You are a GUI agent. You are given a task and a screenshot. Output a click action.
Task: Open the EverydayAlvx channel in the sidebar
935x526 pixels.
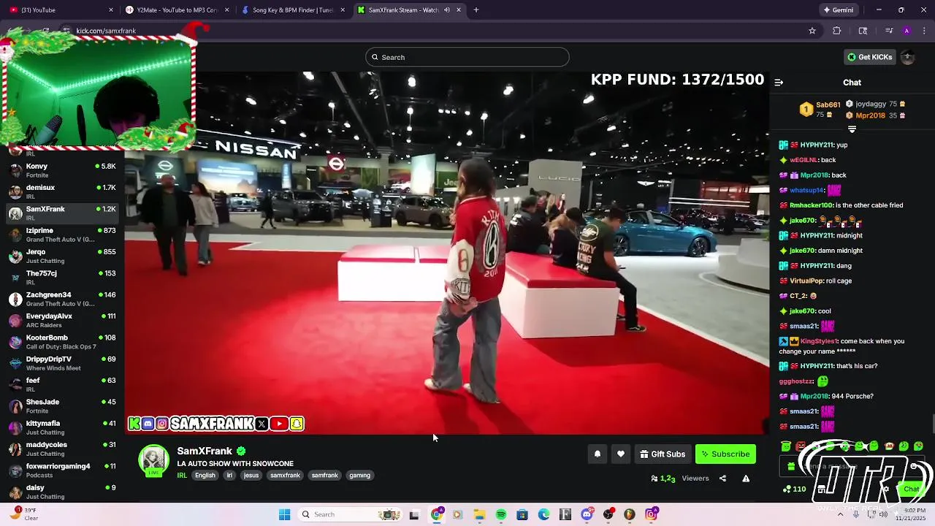coord(63,320)
